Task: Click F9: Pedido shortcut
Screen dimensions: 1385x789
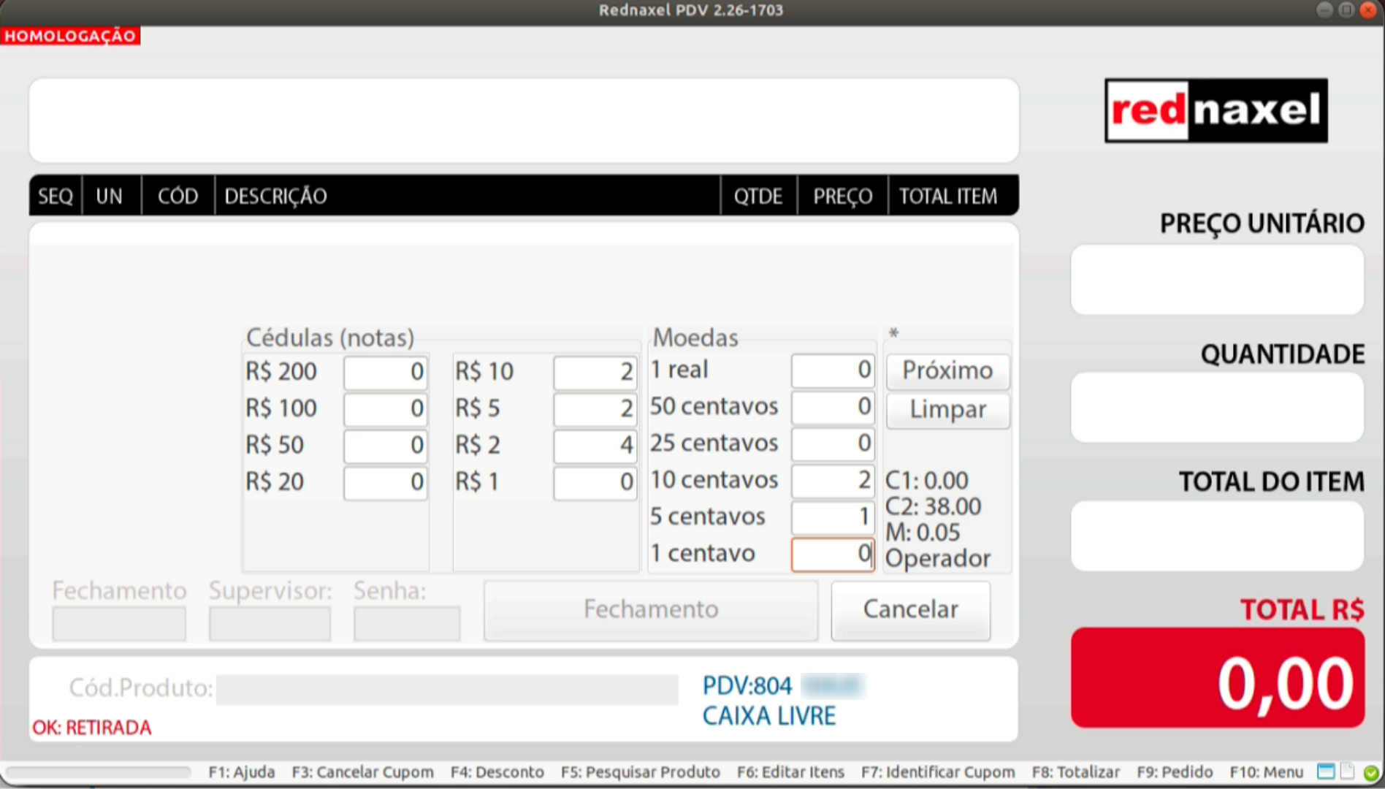Action: [1175, 772]
